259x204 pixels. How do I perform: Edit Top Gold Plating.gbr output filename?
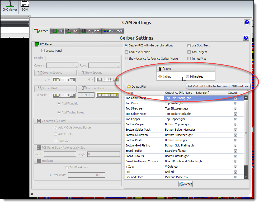click(x=195, y=98)
